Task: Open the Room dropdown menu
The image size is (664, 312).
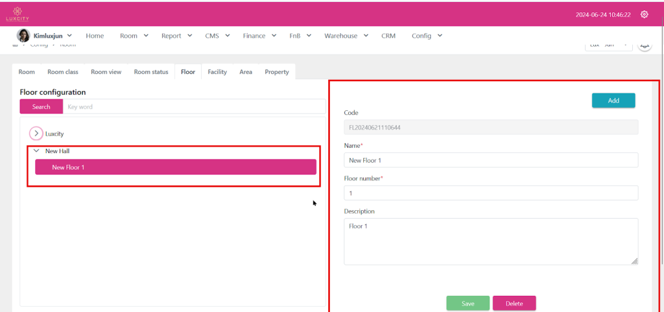Action: click(134, 36)
